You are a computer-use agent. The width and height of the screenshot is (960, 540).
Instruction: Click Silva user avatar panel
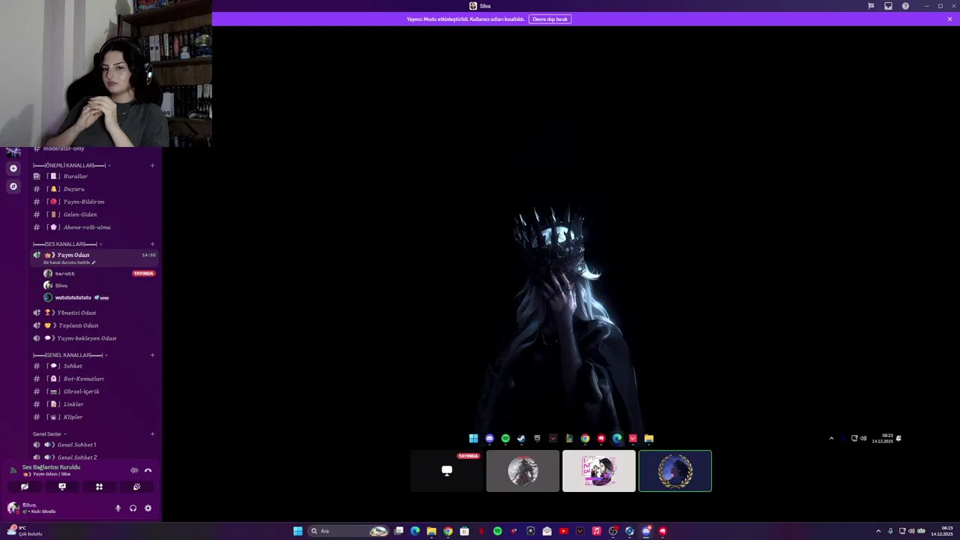coord(31,508)
